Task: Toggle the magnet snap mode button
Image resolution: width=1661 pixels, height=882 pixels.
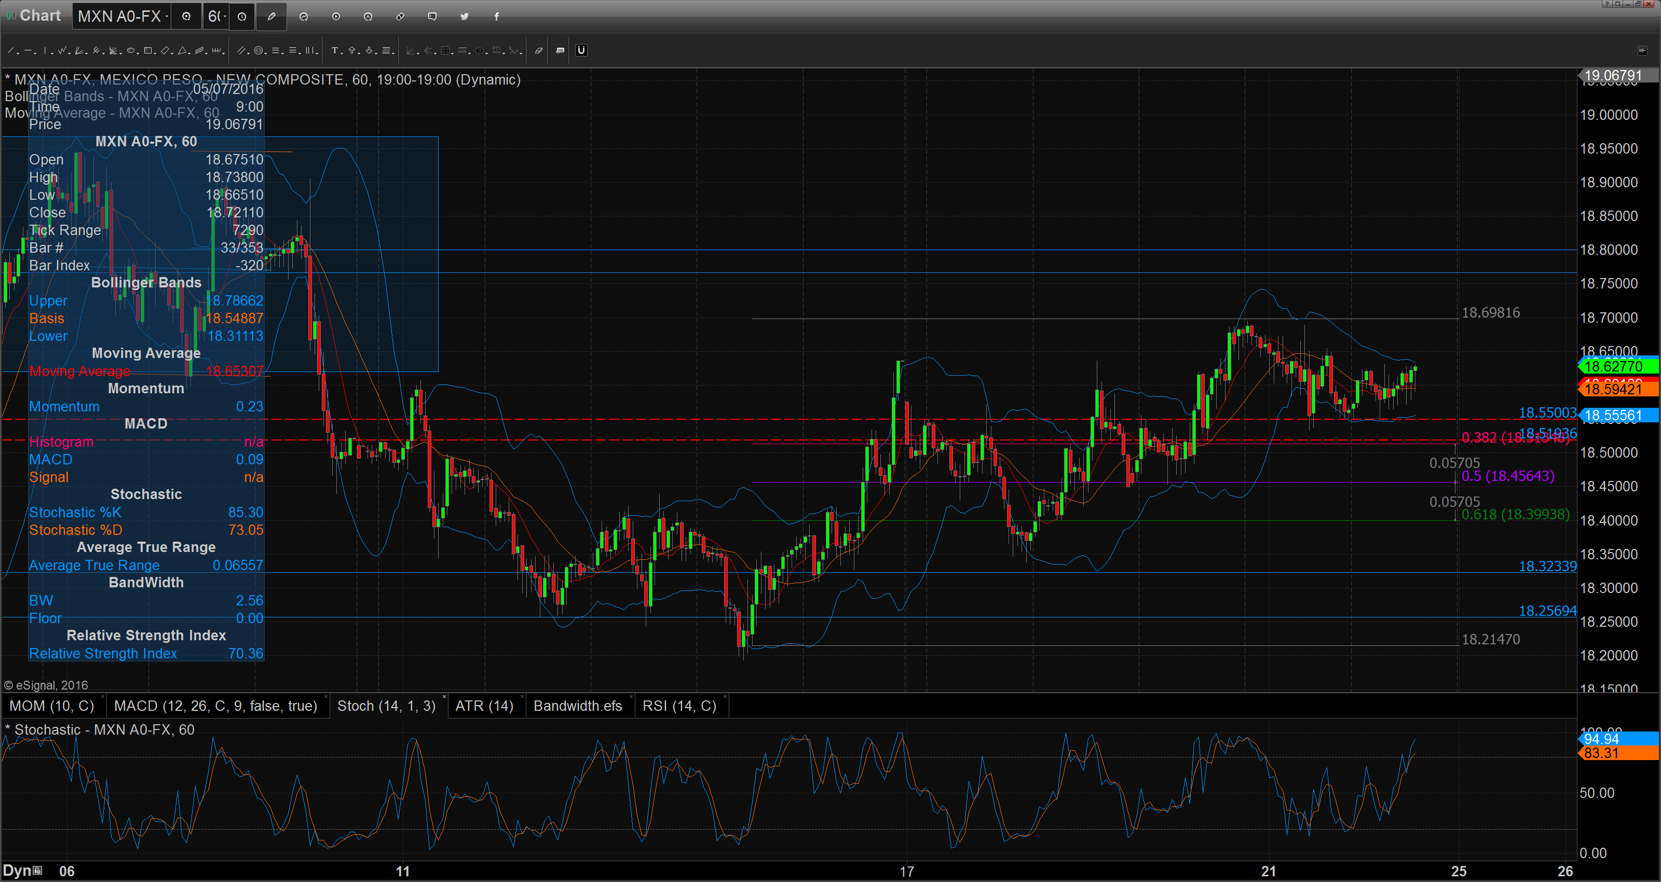Action: point(581,50)
